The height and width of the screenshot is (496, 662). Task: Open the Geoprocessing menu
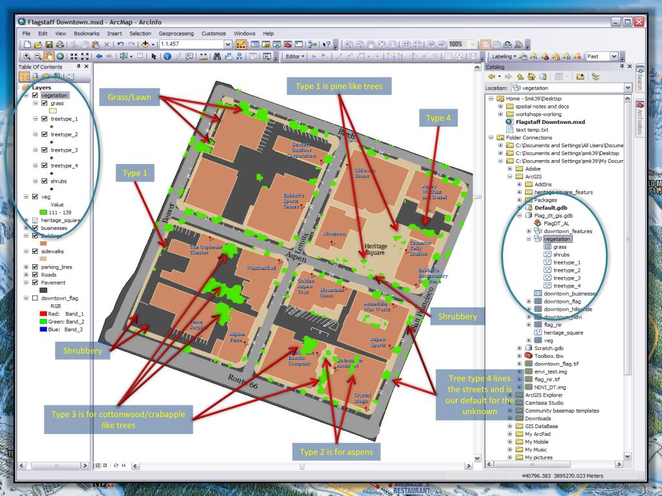coord(176,33)
